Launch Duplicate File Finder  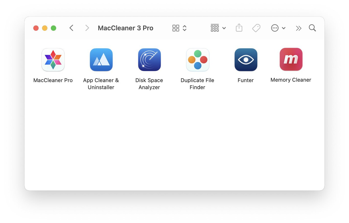(x=197, y=60)
